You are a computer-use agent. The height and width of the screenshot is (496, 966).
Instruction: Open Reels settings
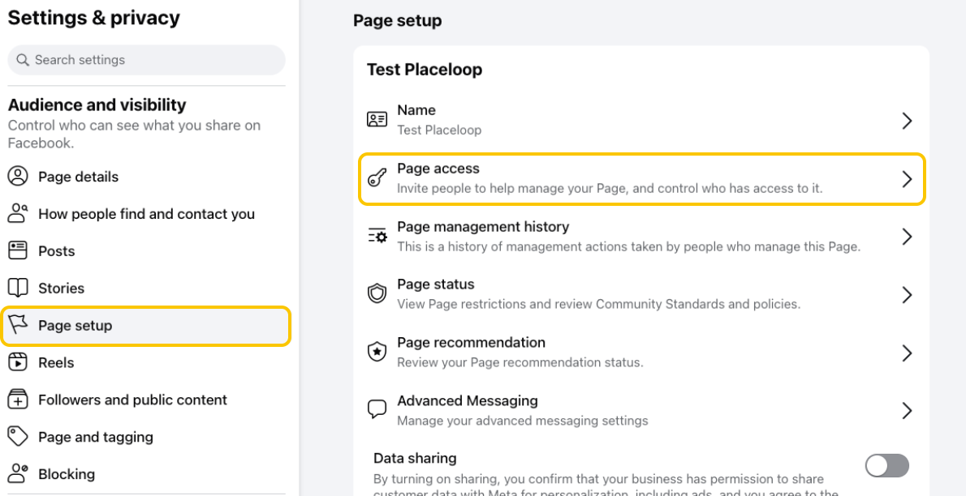[145, 362]
